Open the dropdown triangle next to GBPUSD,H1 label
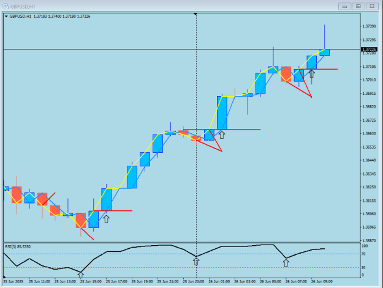This screenshot has width=383, height=288. 6,17
